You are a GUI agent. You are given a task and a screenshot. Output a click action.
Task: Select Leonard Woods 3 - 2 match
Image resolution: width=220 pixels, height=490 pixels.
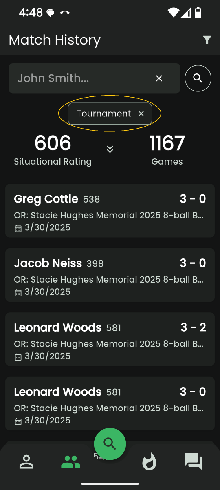tap(110, 339)
